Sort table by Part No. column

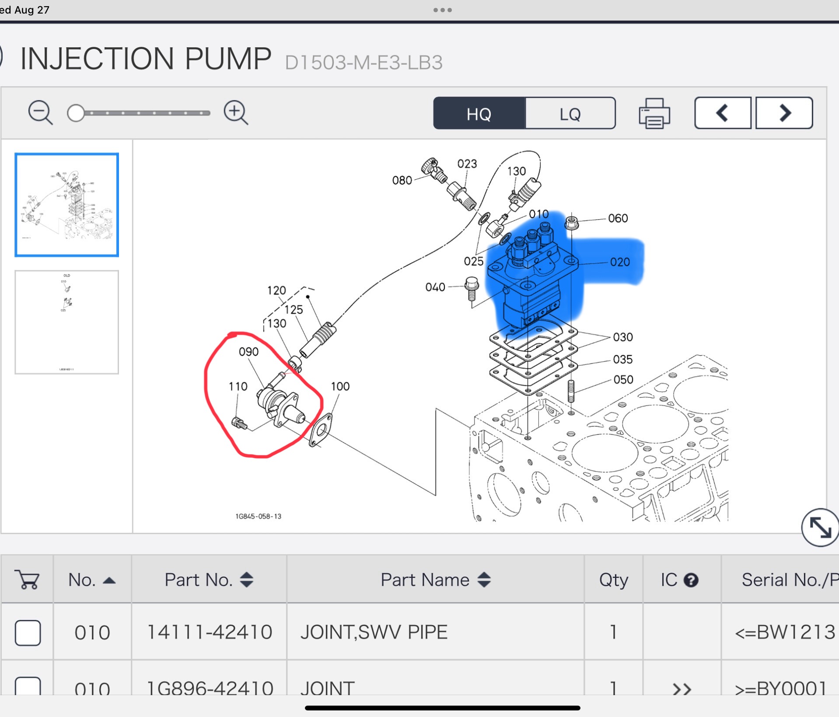[x=209, y=580]
